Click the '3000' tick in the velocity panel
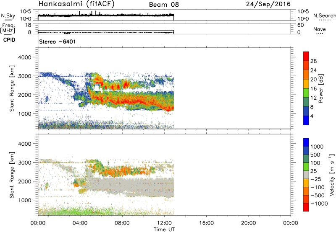Viewport: 336px width, 232px height. click(x=25, y=162)
